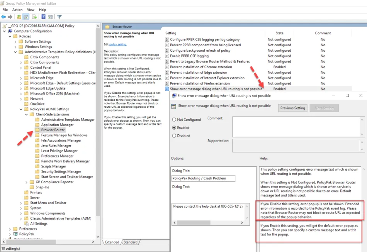
Task: Click the Up one level folder icon
Action: point(19,17)
